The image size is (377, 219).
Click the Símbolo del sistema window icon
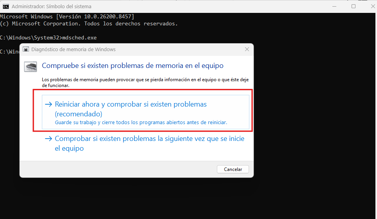point(6,7)
